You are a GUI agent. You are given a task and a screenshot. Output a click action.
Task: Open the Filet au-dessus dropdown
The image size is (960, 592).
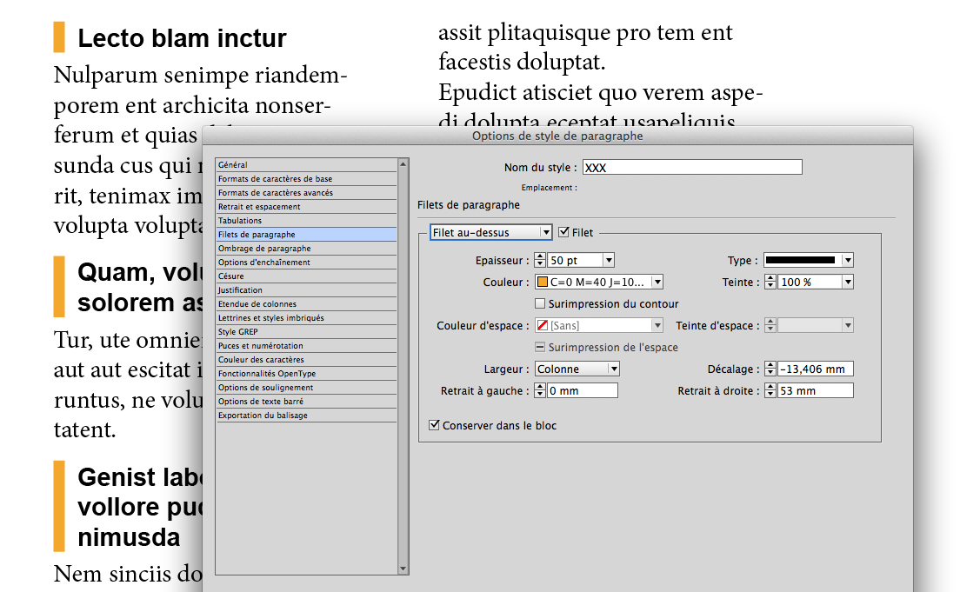pyautogui.click(x=491, y=233)
